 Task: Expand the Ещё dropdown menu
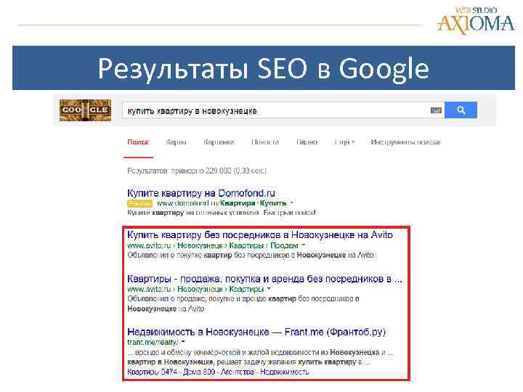tap(344, 142)
